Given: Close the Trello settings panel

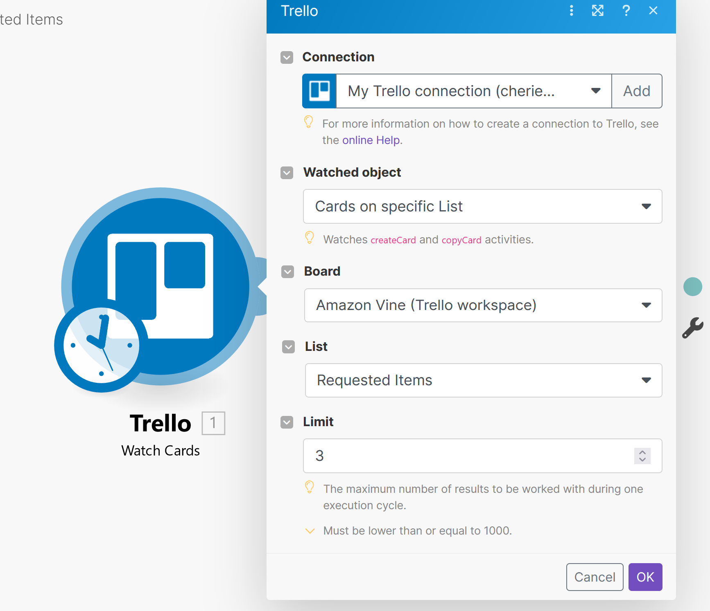Looking at the screenshot, I should click(x=653, y=11).
